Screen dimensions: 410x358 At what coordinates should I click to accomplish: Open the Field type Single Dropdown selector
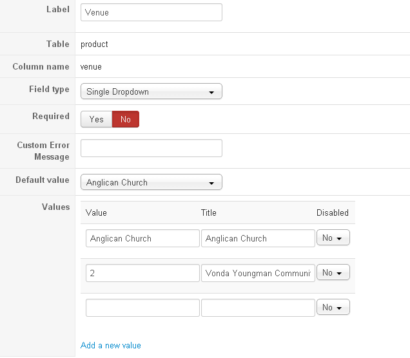[x=151, y=91]
